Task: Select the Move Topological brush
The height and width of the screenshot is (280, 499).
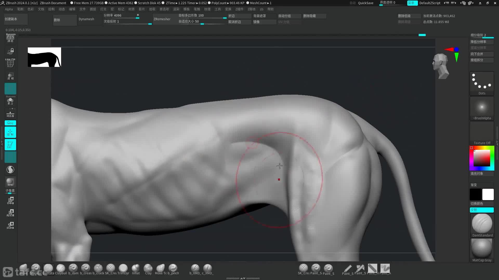Action: [161, 269]
